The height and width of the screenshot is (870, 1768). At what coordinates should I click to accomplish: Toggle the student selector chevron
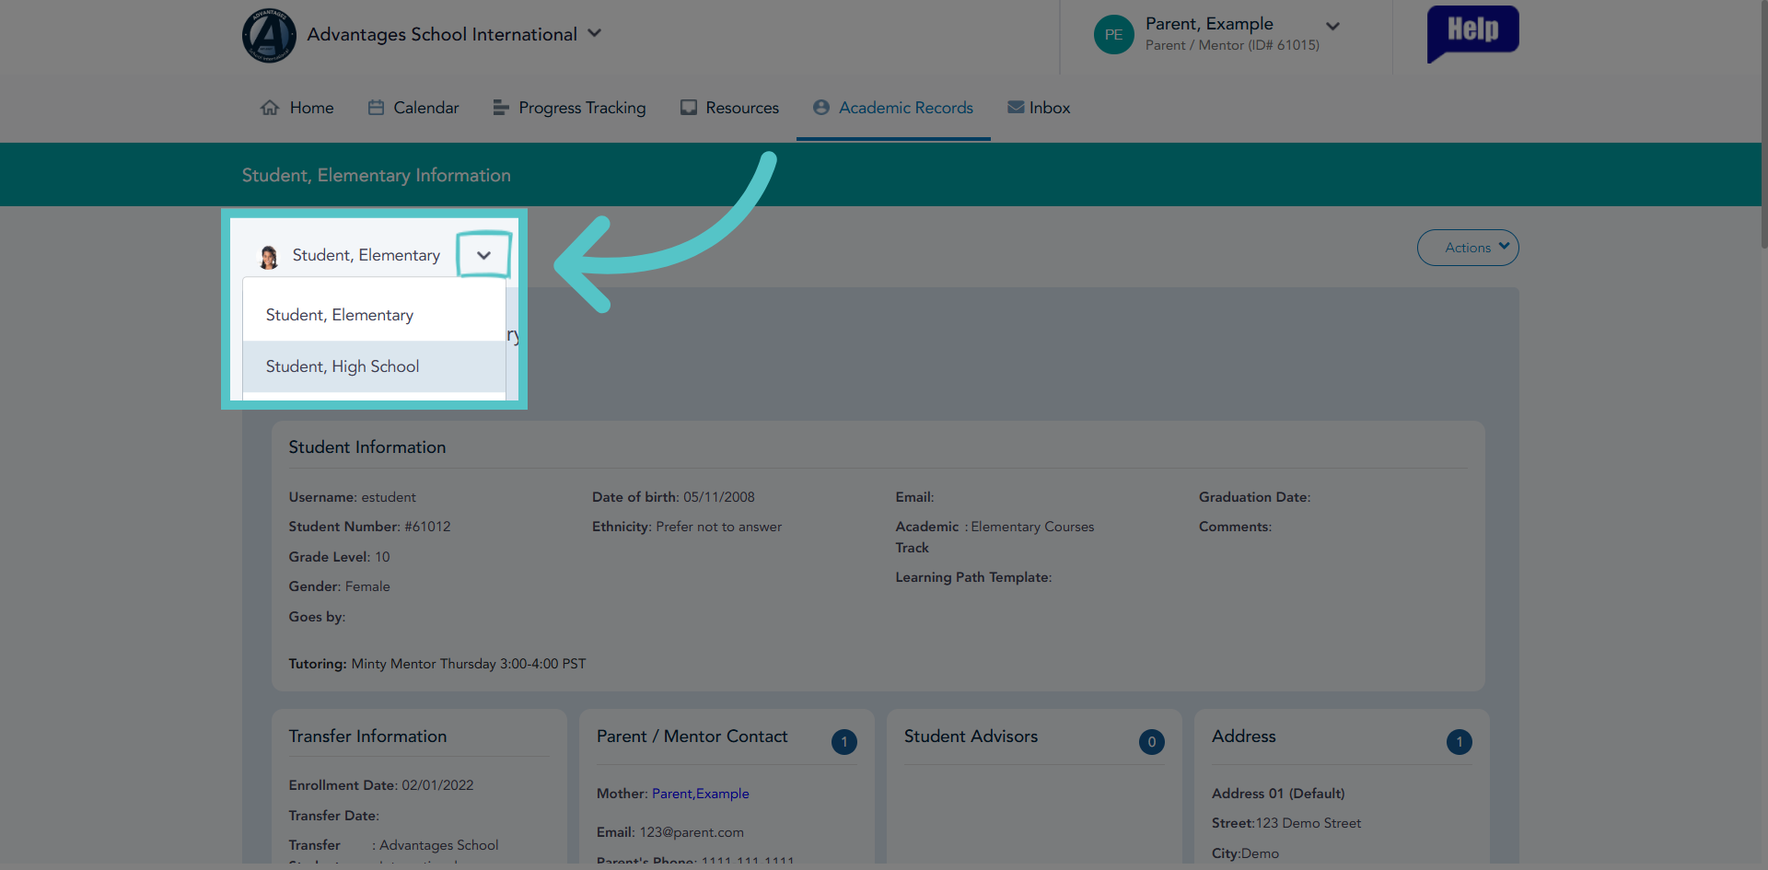click(x=483, y=255)
